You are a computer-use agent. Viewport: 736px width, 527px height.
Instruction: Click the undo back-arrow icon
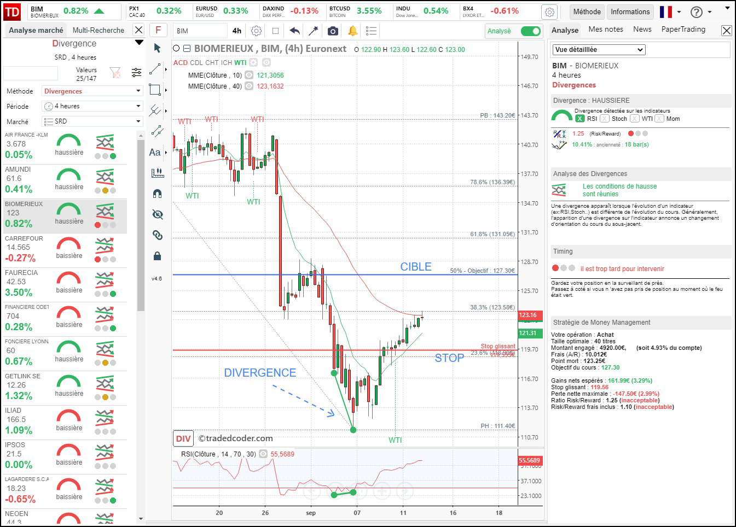click(x=294, y=31)
